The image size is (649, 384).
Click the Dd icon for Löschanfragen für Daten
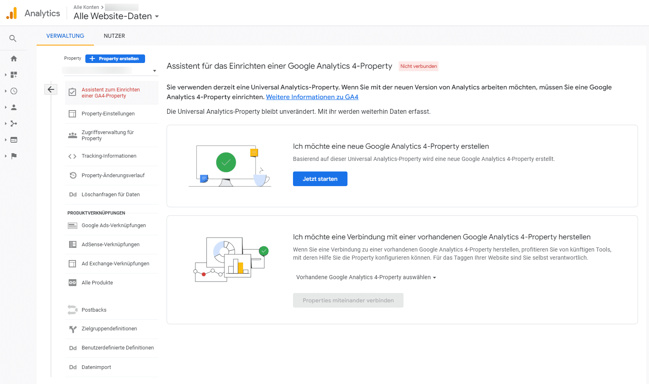[x=73, y=195]
